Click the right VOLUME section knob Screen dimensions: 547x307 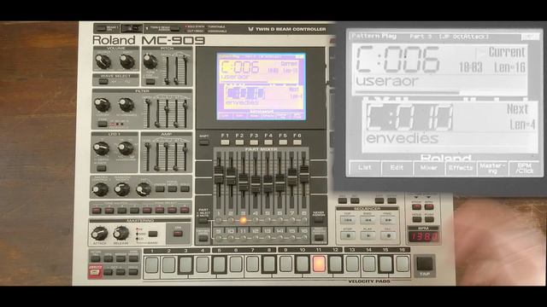127,61
